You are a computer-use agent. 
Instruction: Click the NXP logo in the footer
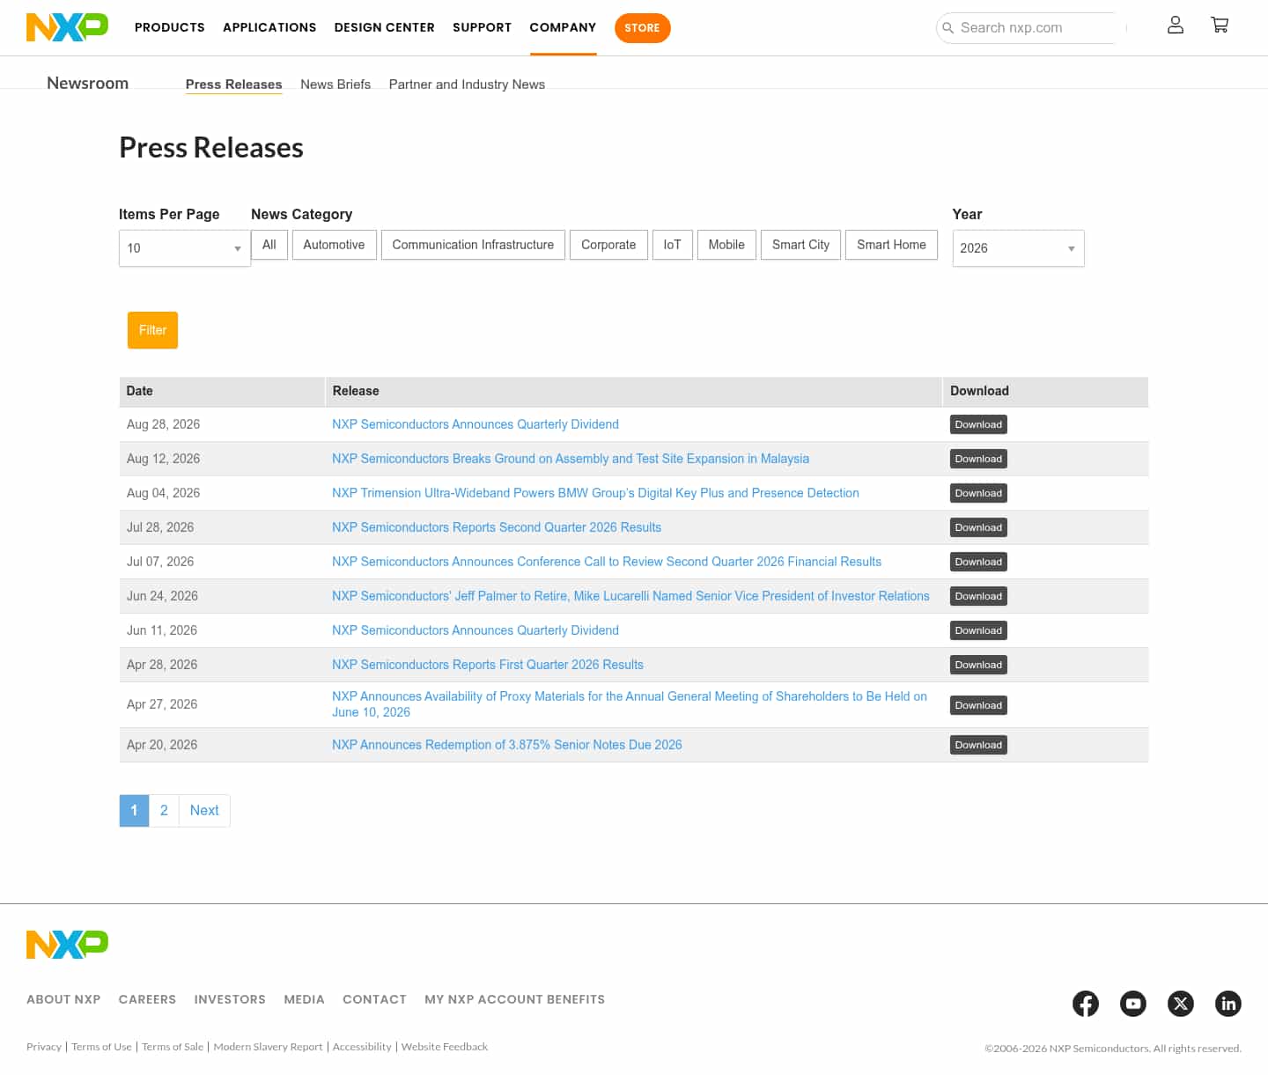(67, 945)
